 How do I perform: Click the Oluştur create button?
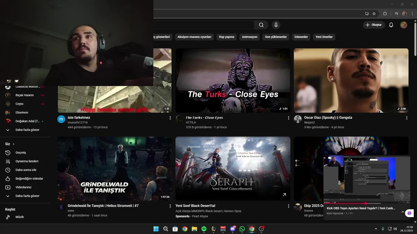pyautogui.click(x=374, y=25)
